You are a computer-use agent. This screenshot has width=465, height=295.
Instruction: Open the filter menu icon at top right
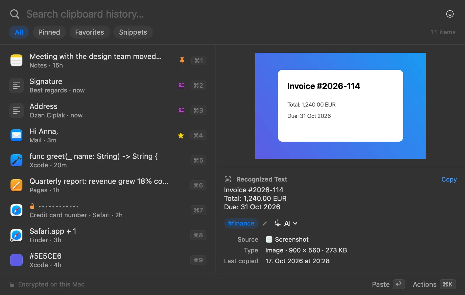pyautogui.click(x=450, y=14)
